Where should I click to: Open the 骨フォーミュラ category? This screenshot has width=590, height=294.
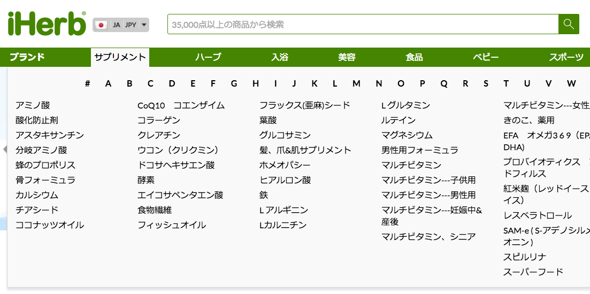pyautogui.click(x=45, y=180)
